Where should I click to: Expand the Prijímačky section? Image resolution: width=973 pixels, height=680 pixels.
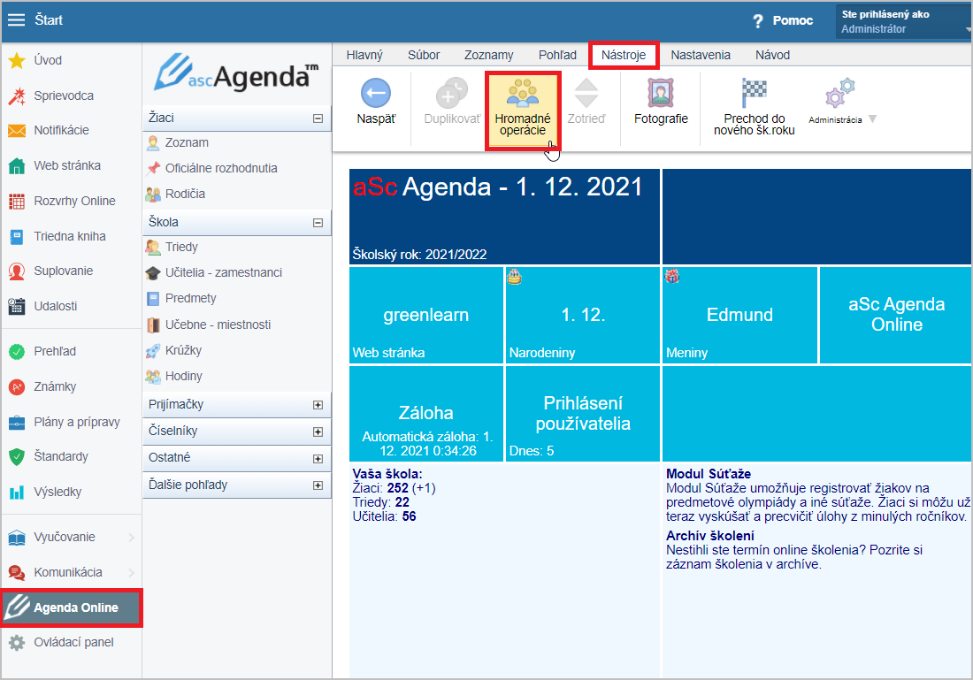pyautogui.click(x=318, y=404)
